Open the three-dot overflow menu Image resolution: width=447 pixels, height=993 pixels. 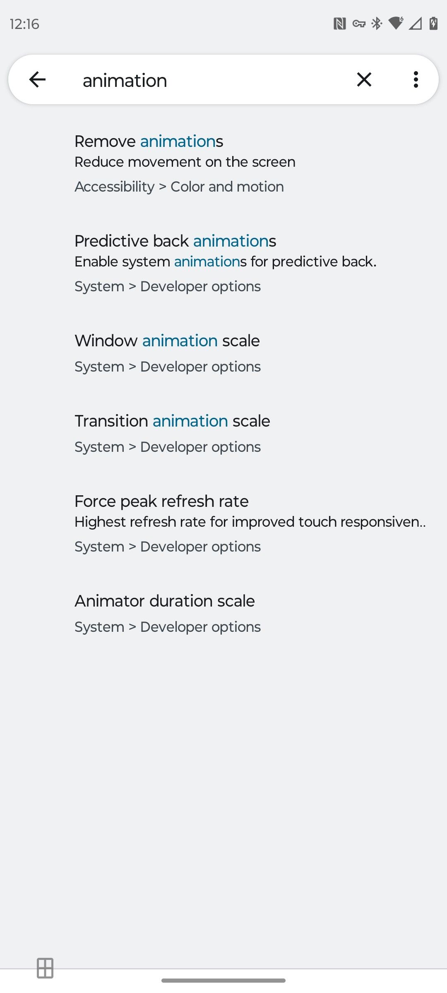[416, 79]
